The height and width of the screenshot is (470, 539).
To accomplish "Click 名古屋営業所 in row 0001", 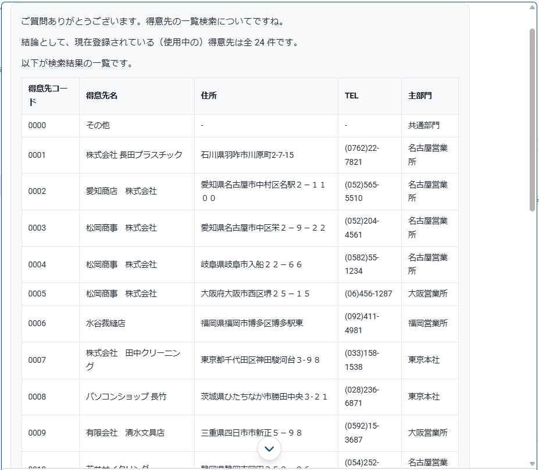I will (x=430, y=156).
